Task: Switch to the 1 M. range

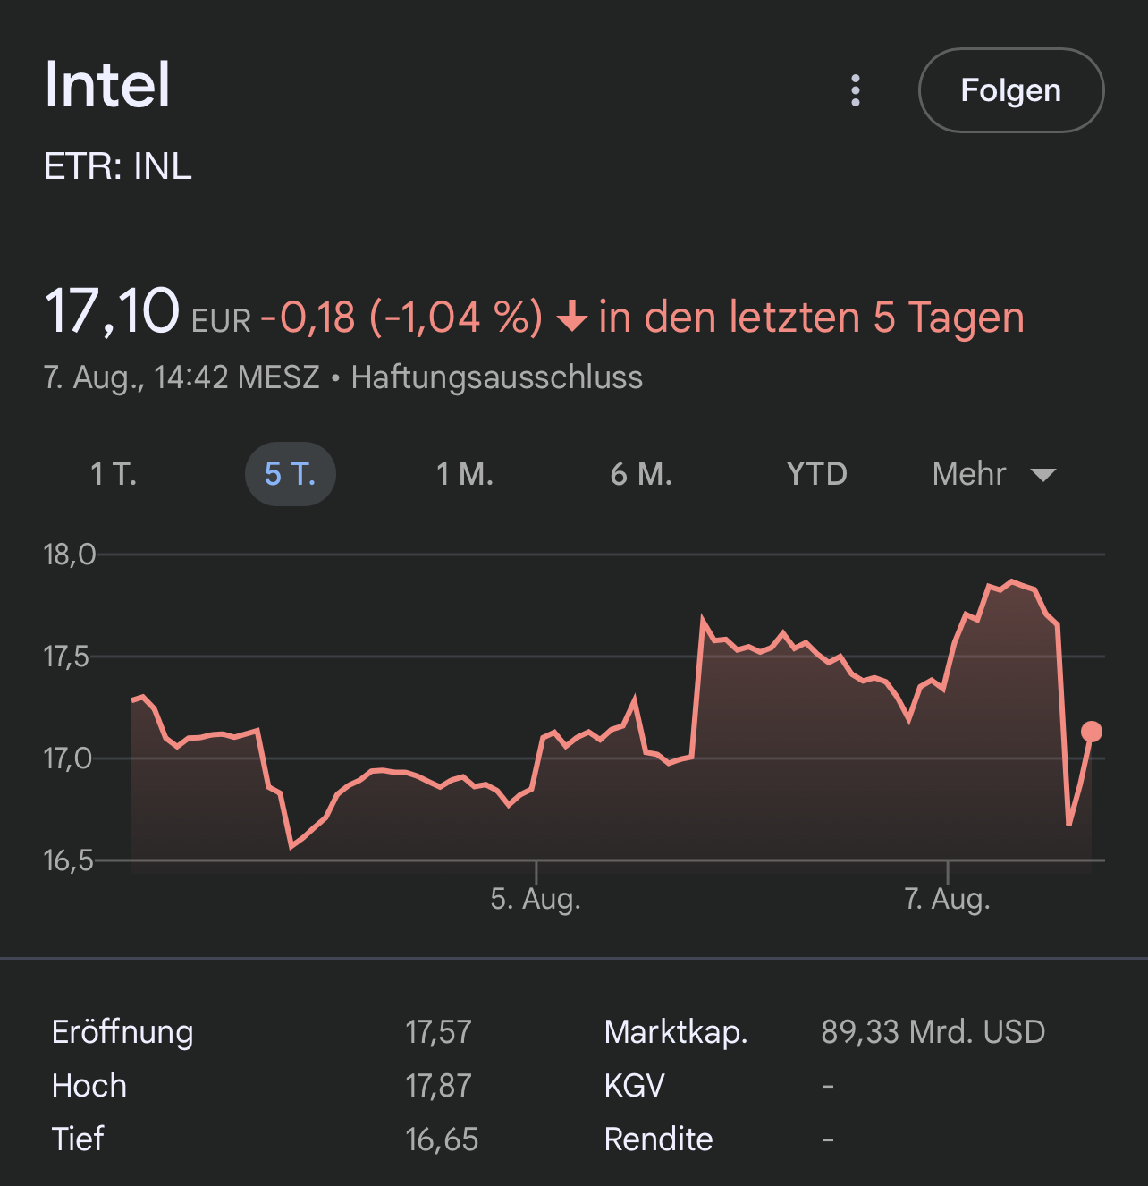Action: point(465,473)
